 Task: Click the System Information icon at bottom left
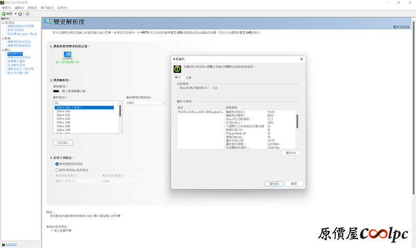(x=3, y=244)
